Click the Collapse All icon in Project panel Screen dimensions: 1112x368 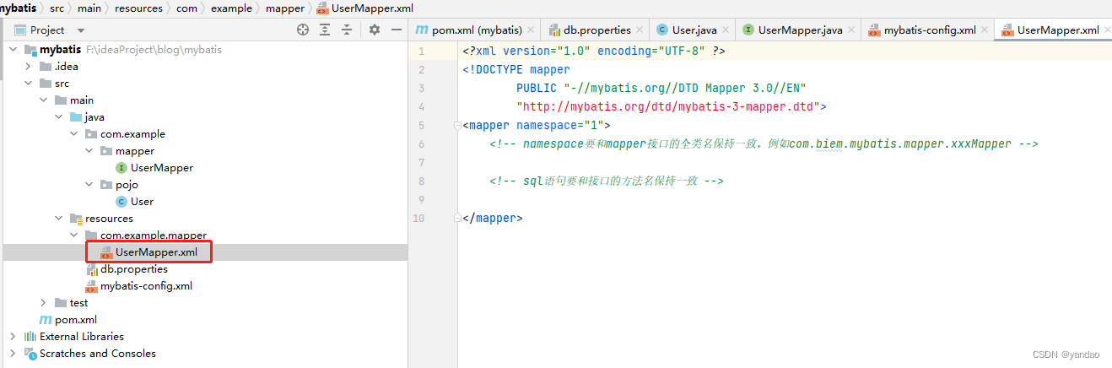[x=346, y=30]
